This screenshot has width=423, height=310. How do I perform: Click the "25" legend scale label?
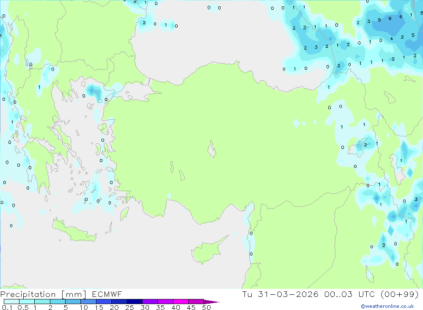(x=130, y=307)
